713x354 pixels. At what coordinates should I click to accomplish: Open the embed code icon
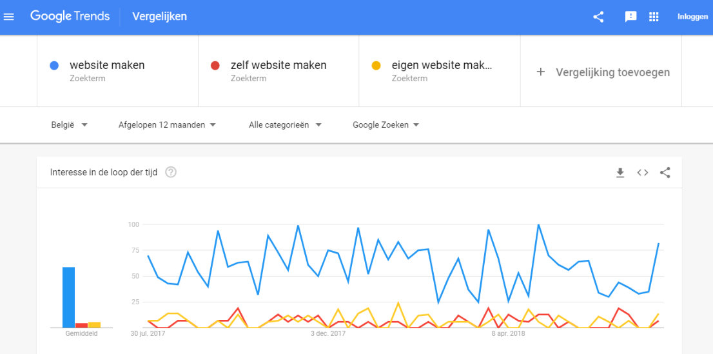click(643, 172)
